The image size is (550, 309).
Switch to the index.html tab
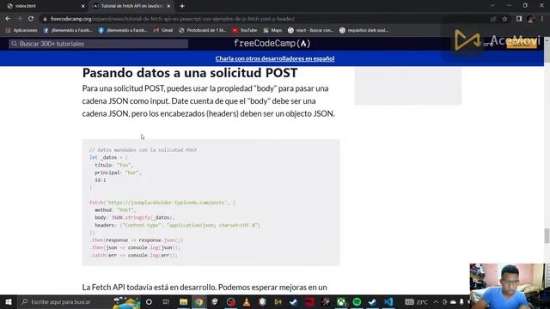pos(44,6)
